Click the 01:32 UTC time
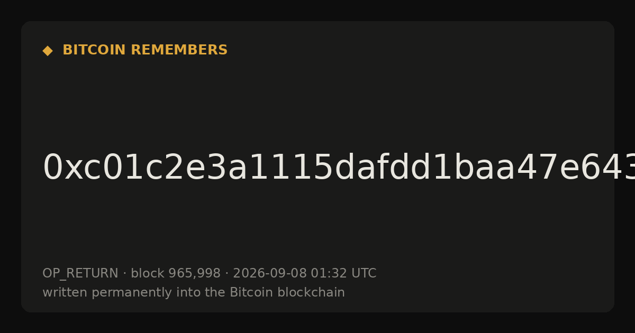The image size is (635, 333). pyautogui.click(x=343, y=274)
